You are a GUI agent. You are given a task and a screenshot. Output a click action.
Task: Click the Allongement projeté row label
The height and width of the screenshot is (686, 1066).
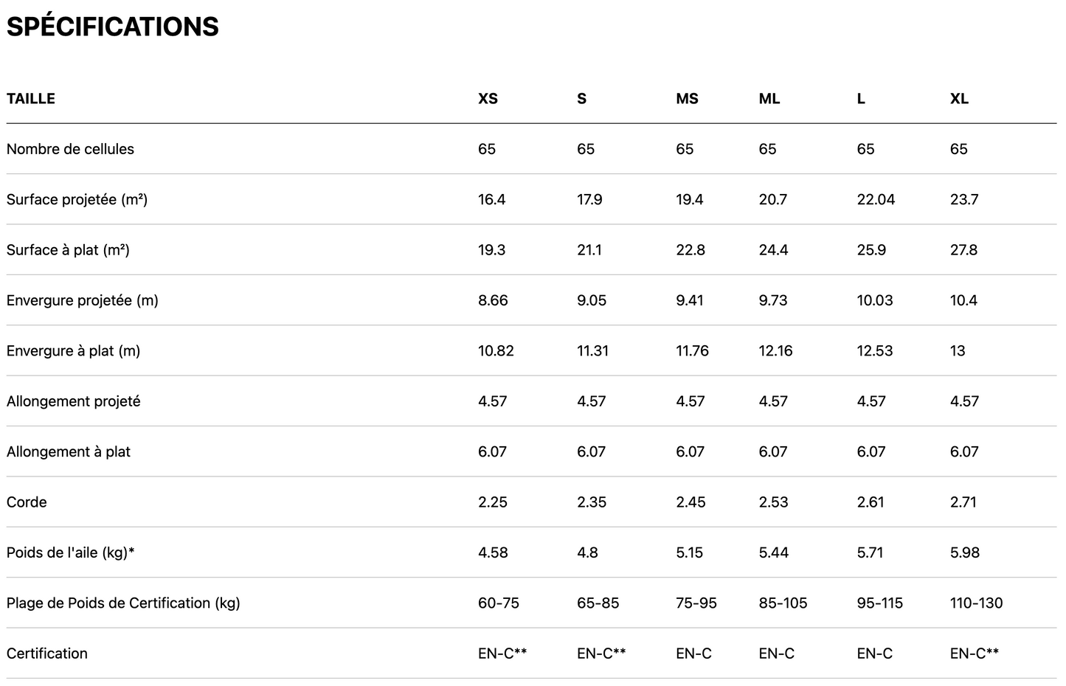pyautogui.click(x=73, y=401)
